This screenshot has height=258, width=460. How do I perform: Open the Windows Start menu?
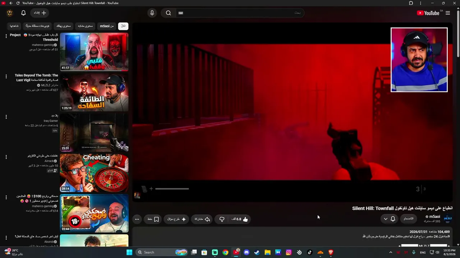click(x=129, y=252)
